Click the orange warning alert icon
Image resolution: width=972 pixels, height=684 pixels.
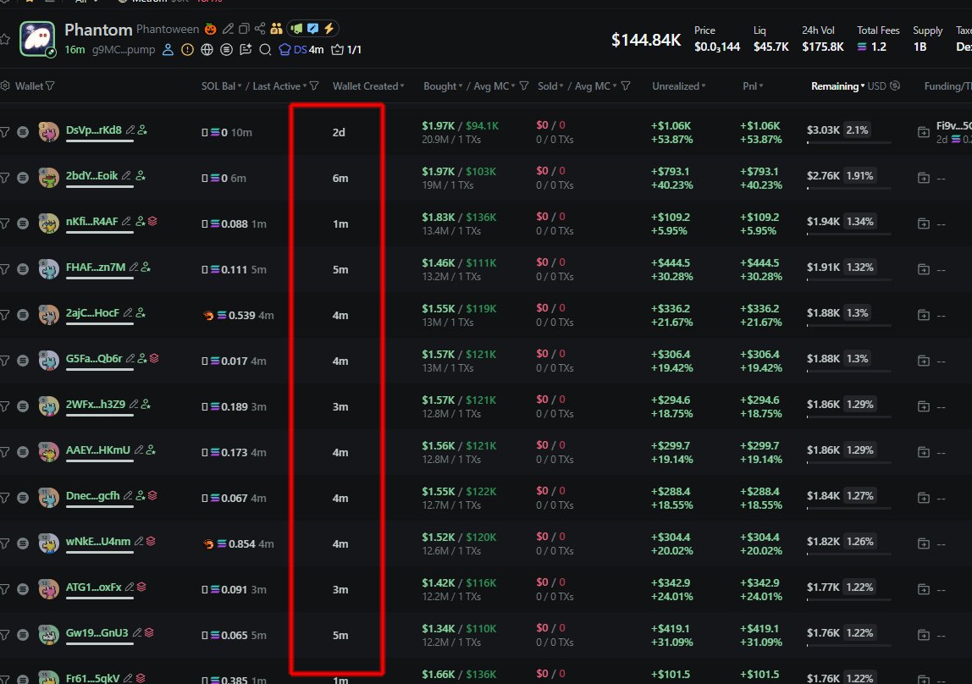(187, 50)
